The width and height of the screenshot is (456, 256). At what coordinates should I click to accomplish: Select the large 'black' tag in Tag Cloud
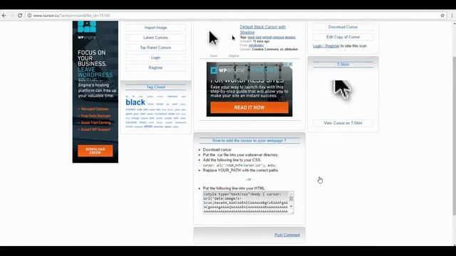click(135, 102)
